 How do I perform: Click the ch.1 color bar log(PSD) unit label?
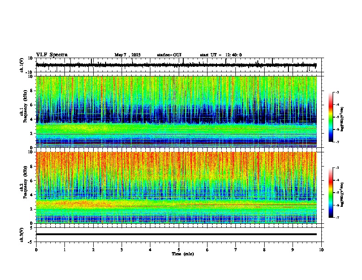(x=342, y=119)
